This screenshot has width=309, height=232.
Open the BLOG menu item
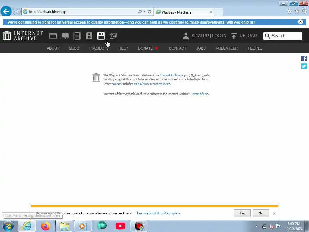(x=74, y=48)
